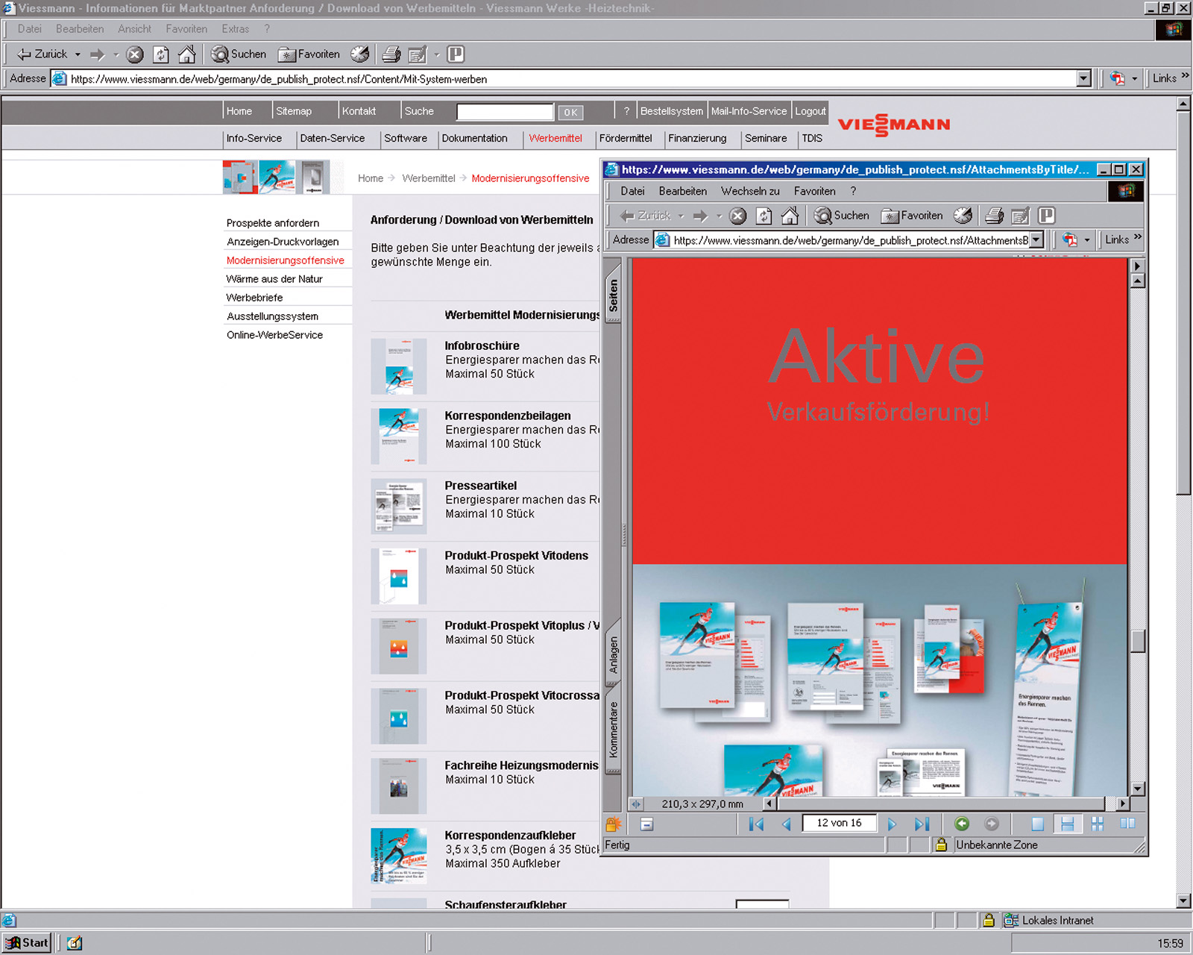Viewport: 1193px width, 955px height.
Task: Select continuous page layout in PDF viewer
Action: 1067,824
